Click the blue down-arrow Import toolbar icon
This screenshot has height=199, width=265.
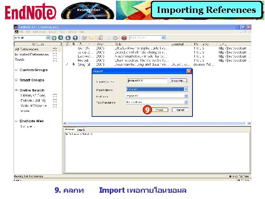[x=68, y=38]
